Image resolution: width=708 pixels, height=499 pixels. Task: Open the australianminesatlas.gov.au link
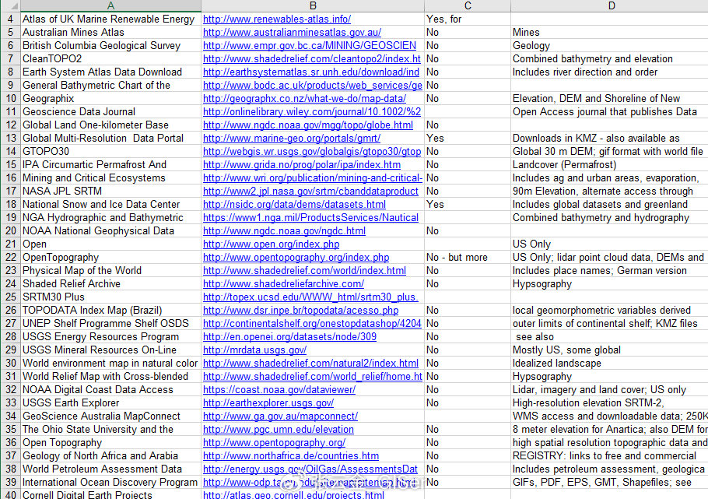(292, 33)
